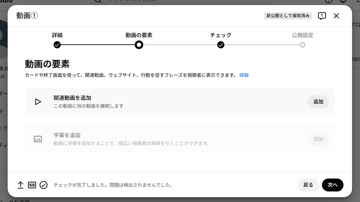Open the send feedback icon
360x202 pixels.
[x=322, y=16]
